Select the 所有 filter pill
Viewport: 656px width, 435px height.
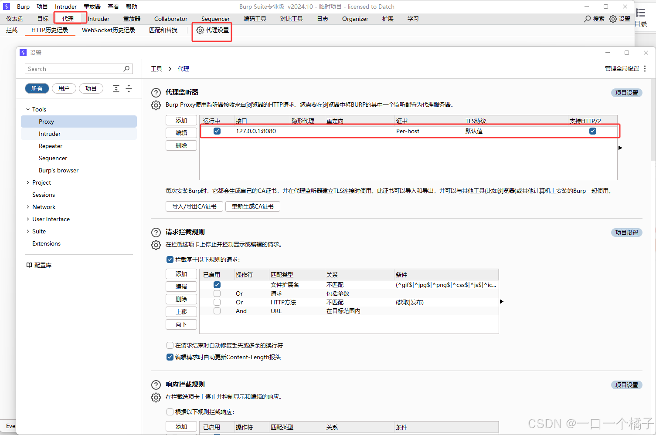pyautogui.click(x=37, y=88)
